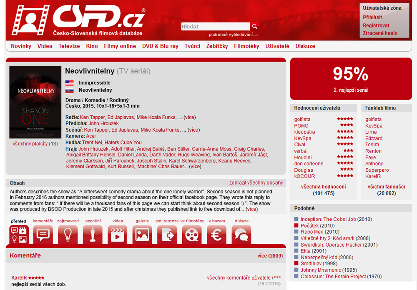The height and width of the screenshot is (290, 417).
Task: Open the Videa menu item
Action: click(x=45, y=46)
